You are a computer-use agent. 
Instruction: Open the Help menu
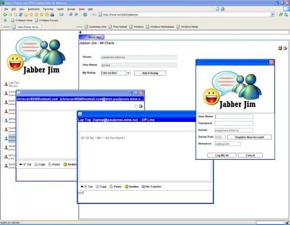tap(90, 9)
